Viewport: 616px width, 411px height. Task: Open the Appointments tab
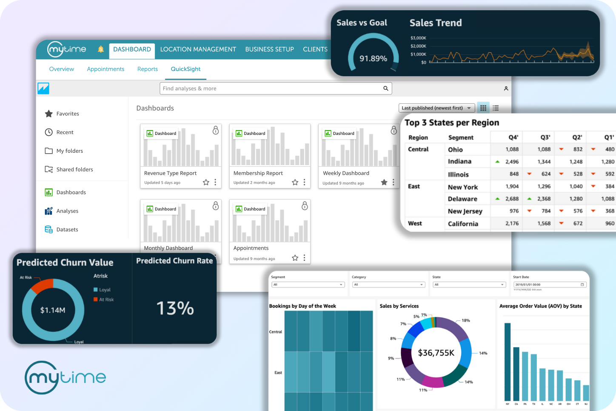click(x=106, y=69)
